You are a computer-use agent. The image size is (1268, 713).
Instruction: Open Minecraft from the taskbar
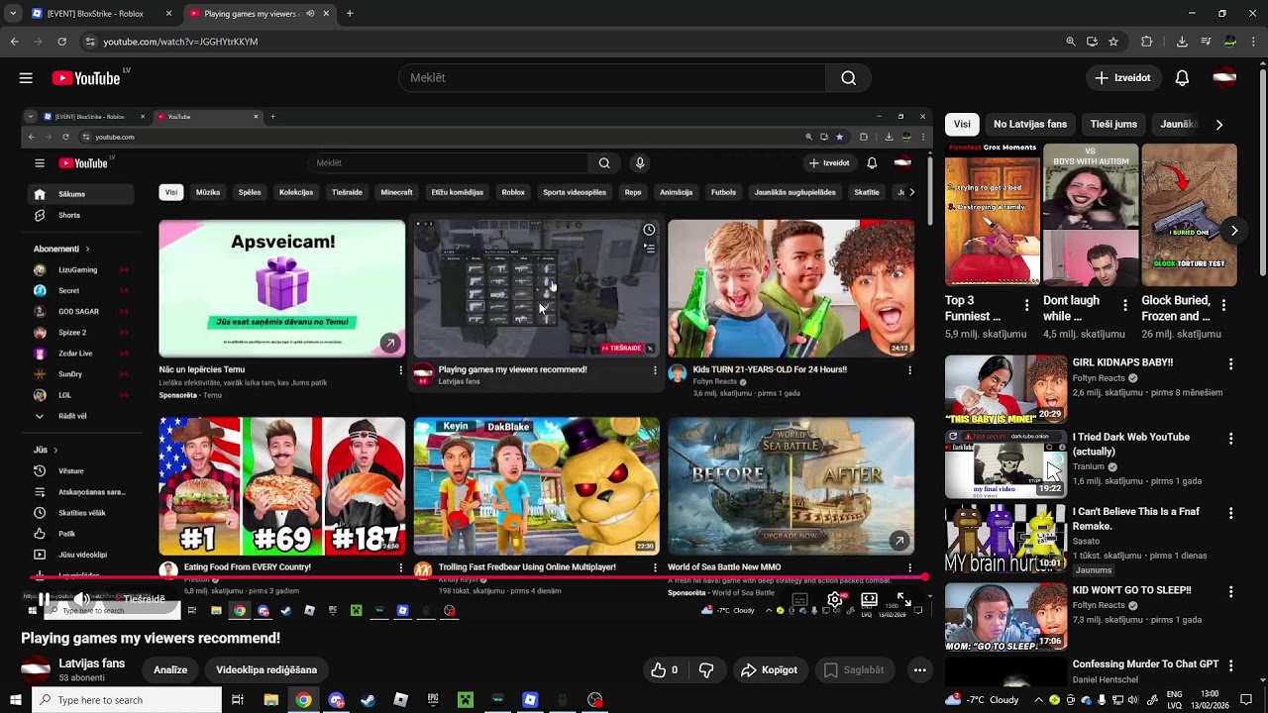[x=465, y=700]
